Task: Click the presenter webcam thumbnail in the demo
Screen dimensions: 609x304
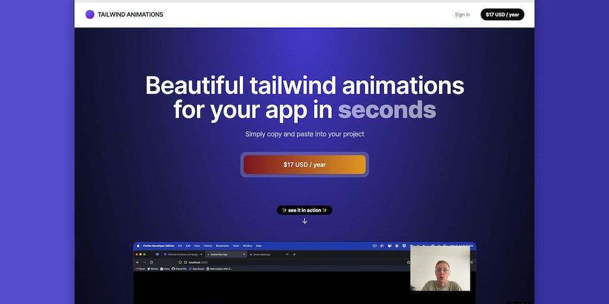Action: tap(440, 268)
